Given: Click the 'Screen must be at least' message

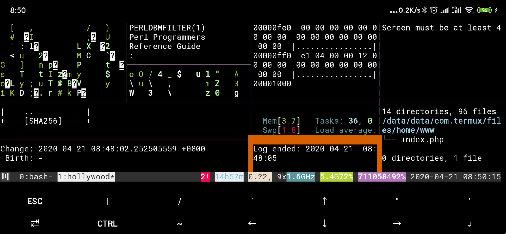Looking at the screenshot, I should point(441,28).
